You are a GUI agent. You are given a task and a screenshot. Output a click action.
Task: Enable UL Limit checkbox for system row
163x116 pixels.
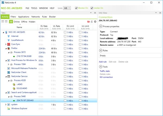point(80,105)
